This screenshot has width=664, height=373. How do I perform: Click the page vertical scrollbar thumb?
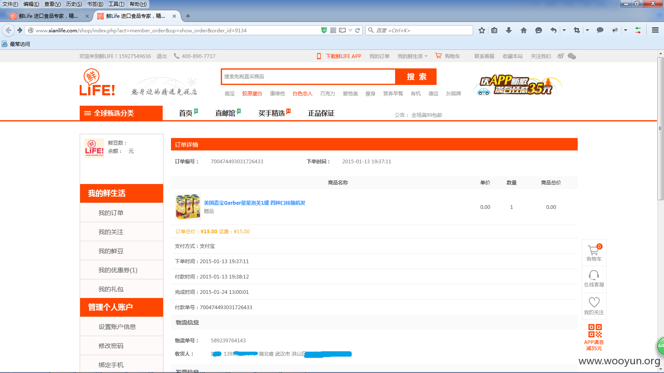click(x=660, y=128)
